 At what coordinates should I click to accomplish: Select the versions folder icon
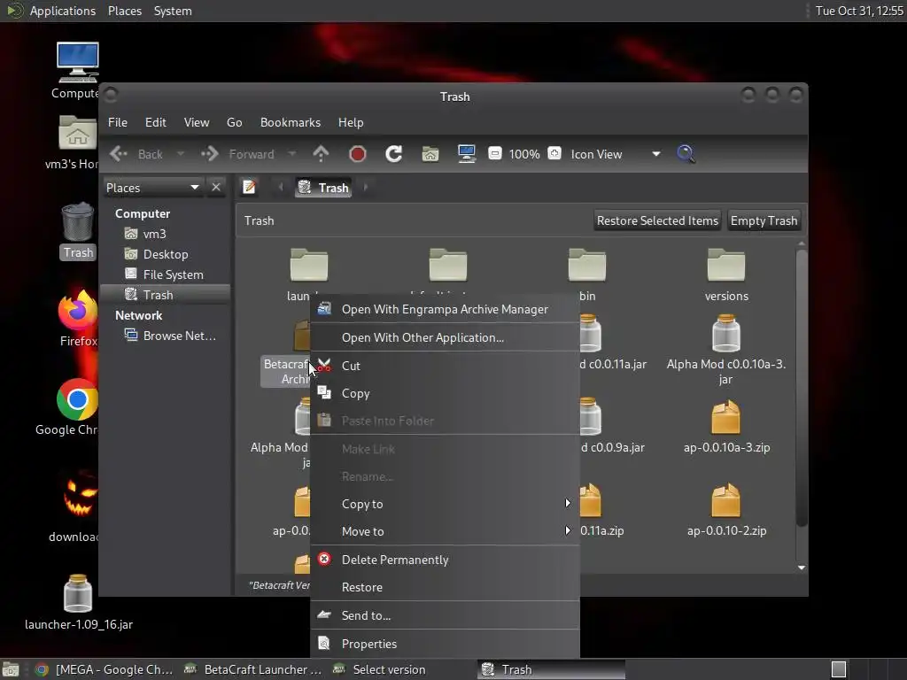pos(726,265)
